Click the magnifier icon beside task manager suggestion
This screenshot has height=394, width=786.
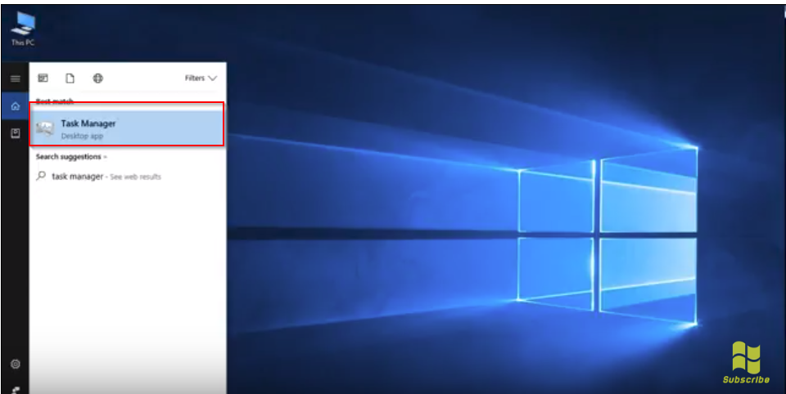pos(42,176)
